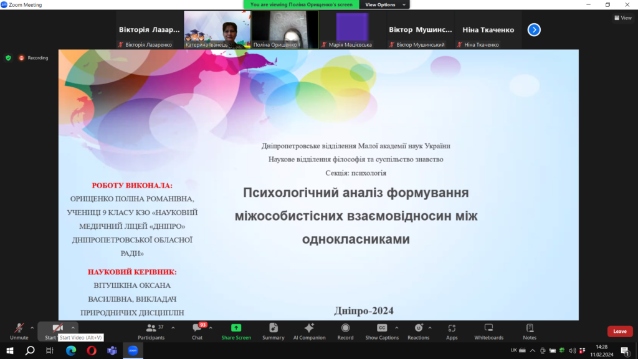Expand Participants options arrow
The height and width of the screenshot is (359, 638).
click(173, 328)
